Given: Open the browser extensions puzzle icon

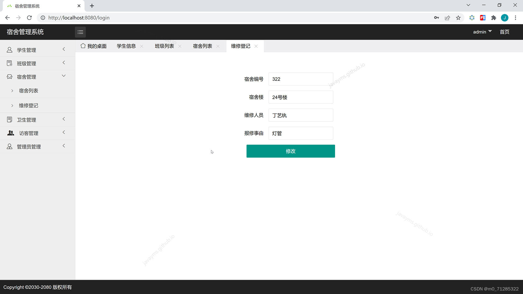Looking at the screenshot, I should click(494, 18).
